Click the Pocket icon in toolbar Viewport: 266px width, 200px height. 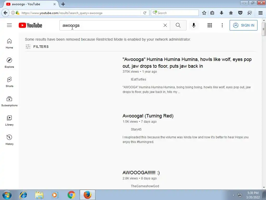(240, 13)
